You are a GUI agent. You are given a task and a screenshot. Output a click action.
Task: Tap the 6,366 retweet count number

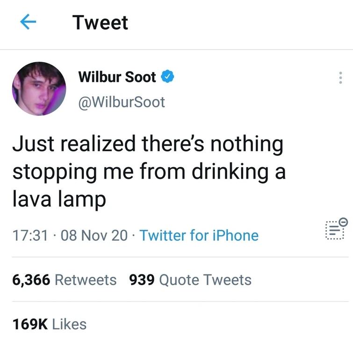click(32, 280)
